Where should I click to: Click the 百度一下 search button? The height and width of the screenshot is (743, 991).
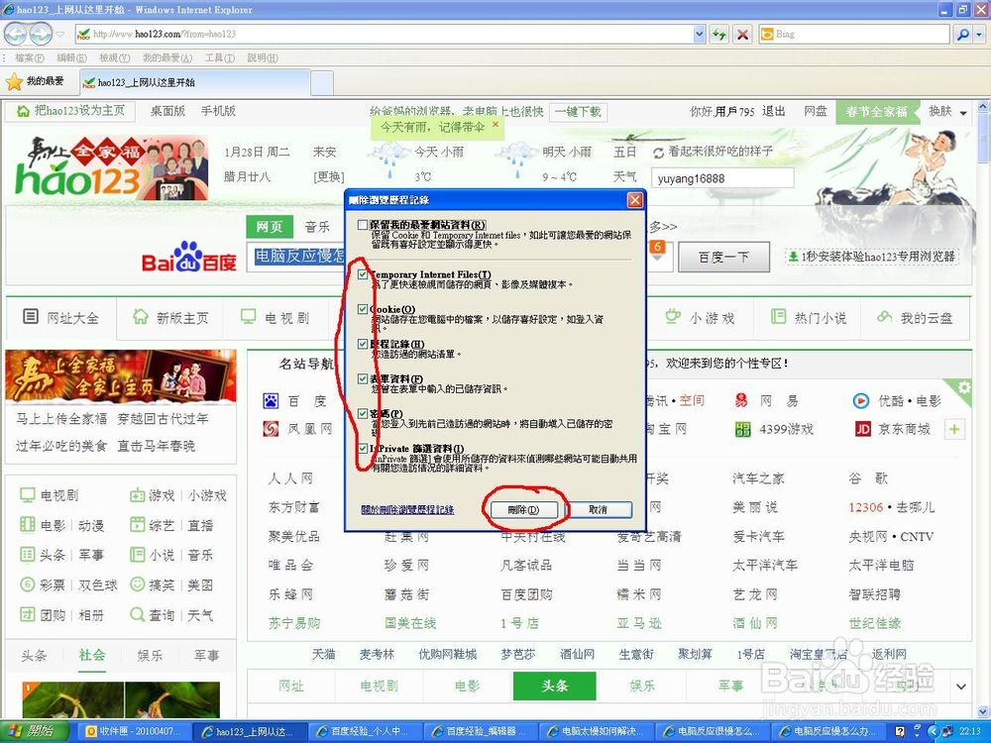(723, 257)
